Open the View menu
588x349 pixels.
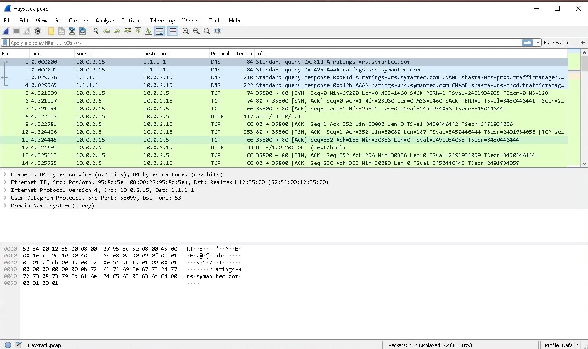pyautogui.click(x=42, y=21)
